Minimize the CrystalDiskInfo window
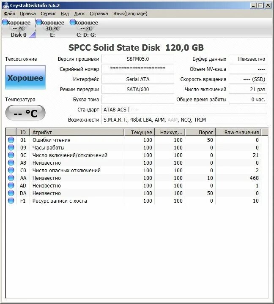 (x=253, y=5)
